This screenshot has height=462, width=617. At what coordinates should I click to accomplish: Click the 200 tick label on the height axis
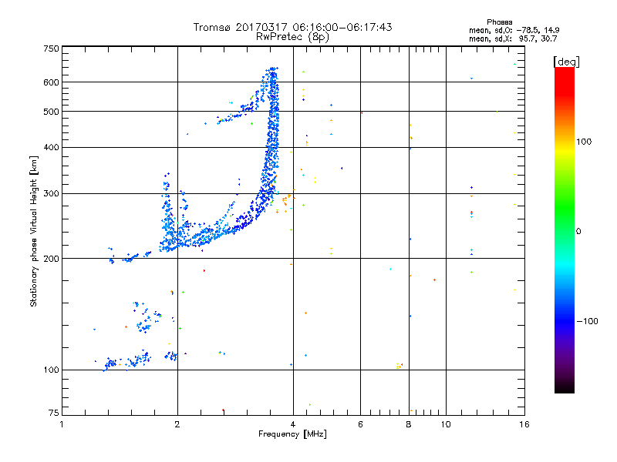tap(51, 258)
